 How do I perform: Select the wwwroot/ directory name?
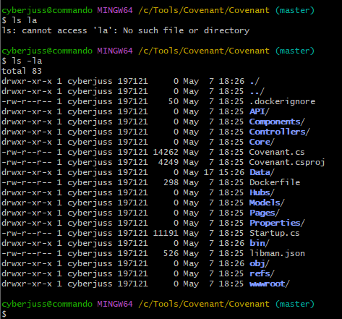pos(270,284)
